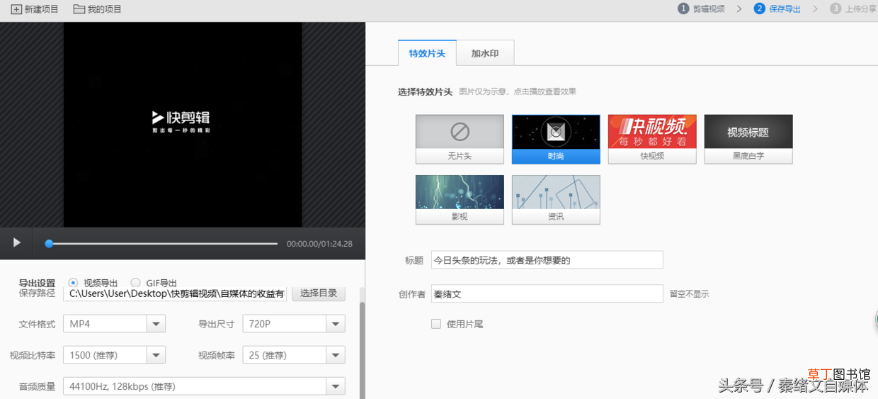
Task: Click the 选择目录 button
Action: pos(319,293)
